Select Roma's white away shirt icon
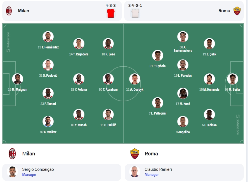Viewport: 248px width, 182px height. pyautogui.click(x=135, y=13)
